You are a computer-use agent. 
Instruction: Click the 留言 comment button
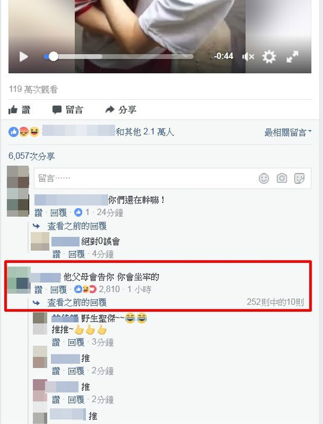(x=68, y=110)
